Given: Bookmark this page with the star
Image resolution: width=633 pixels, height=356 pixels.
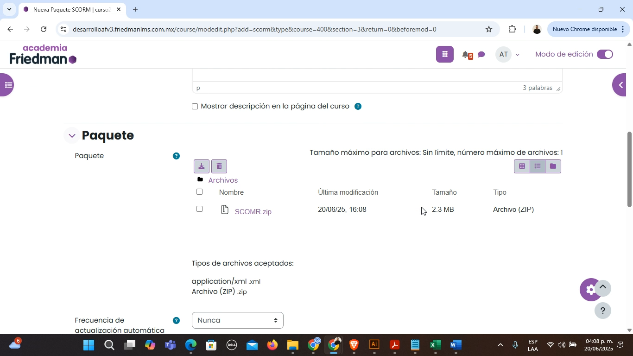Looking at the screenshot, I should (x=489, y=29).
